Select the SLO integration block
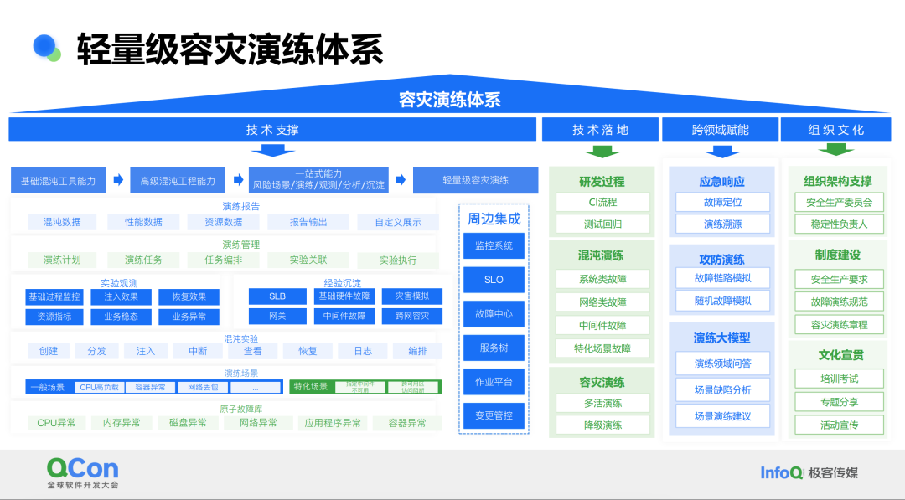 point(494,280)
